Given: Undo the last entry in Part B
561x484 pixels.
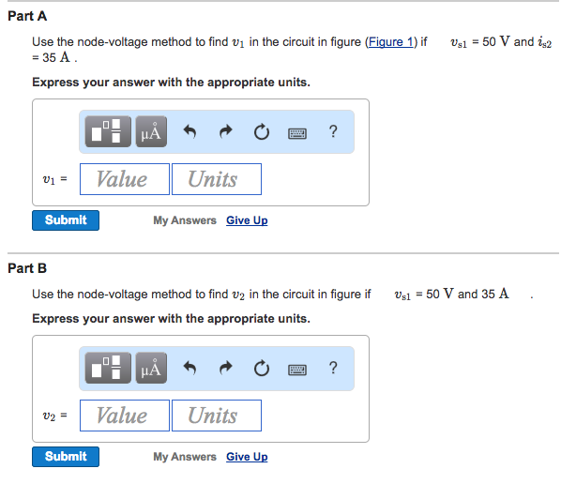Looking at the screenshot, I should pos(190,368).
